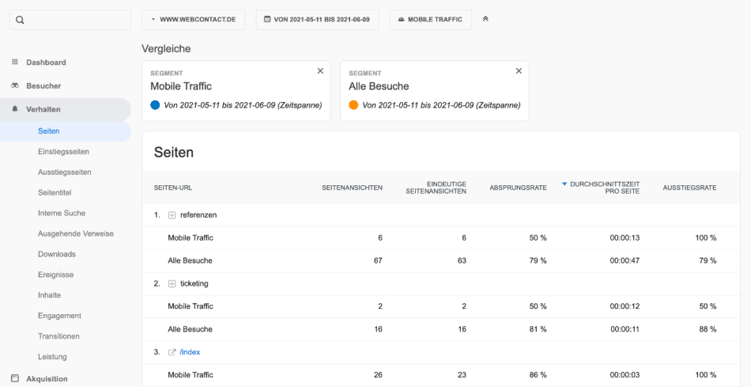
Task: Collapse the Verhalten menu
Action: [x=66, y=109]
